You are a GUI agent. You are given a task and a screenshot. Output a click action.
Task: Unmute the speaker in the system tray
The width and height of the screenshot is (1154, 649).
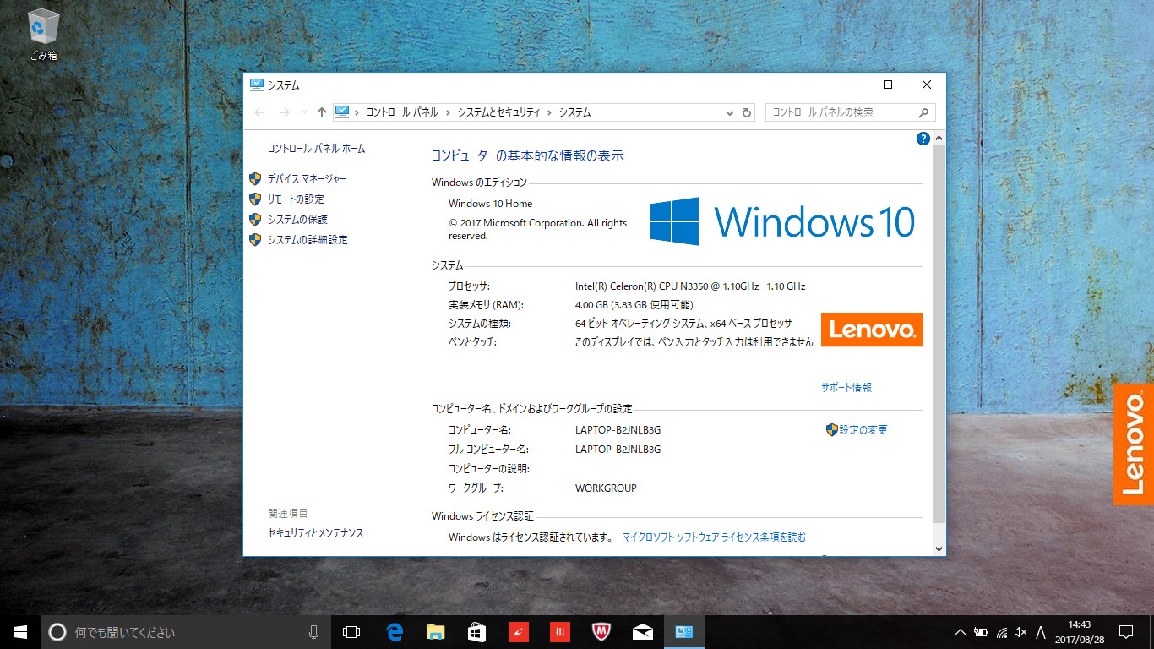(1018, 632)
